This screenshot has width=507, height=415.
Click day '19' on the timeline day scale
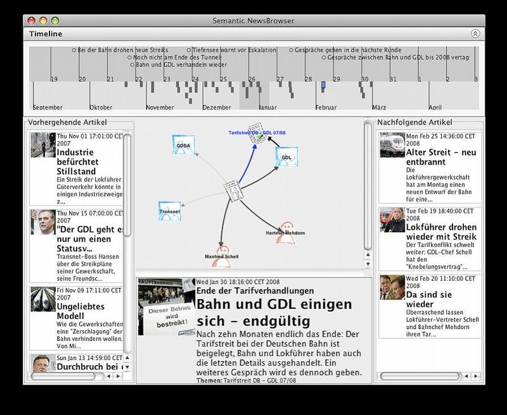point(55,79)
